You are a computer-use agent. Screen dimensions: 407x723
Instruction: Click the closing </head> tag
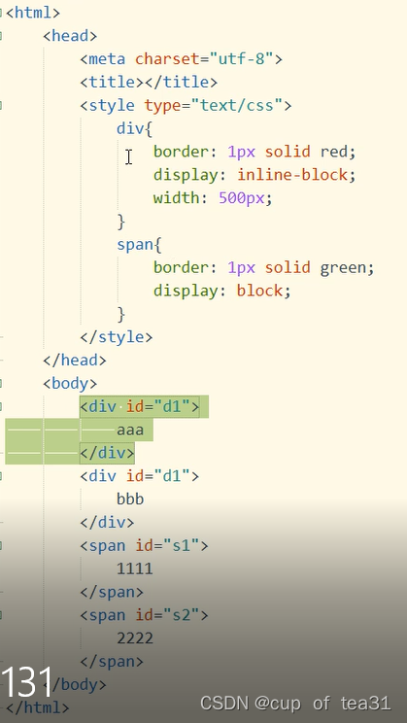click(x=75, y=361)
